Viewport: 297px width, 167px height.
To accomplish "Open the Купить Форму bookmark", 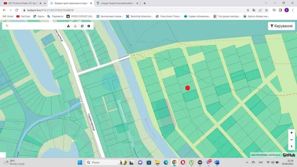I will pos(256,16).
